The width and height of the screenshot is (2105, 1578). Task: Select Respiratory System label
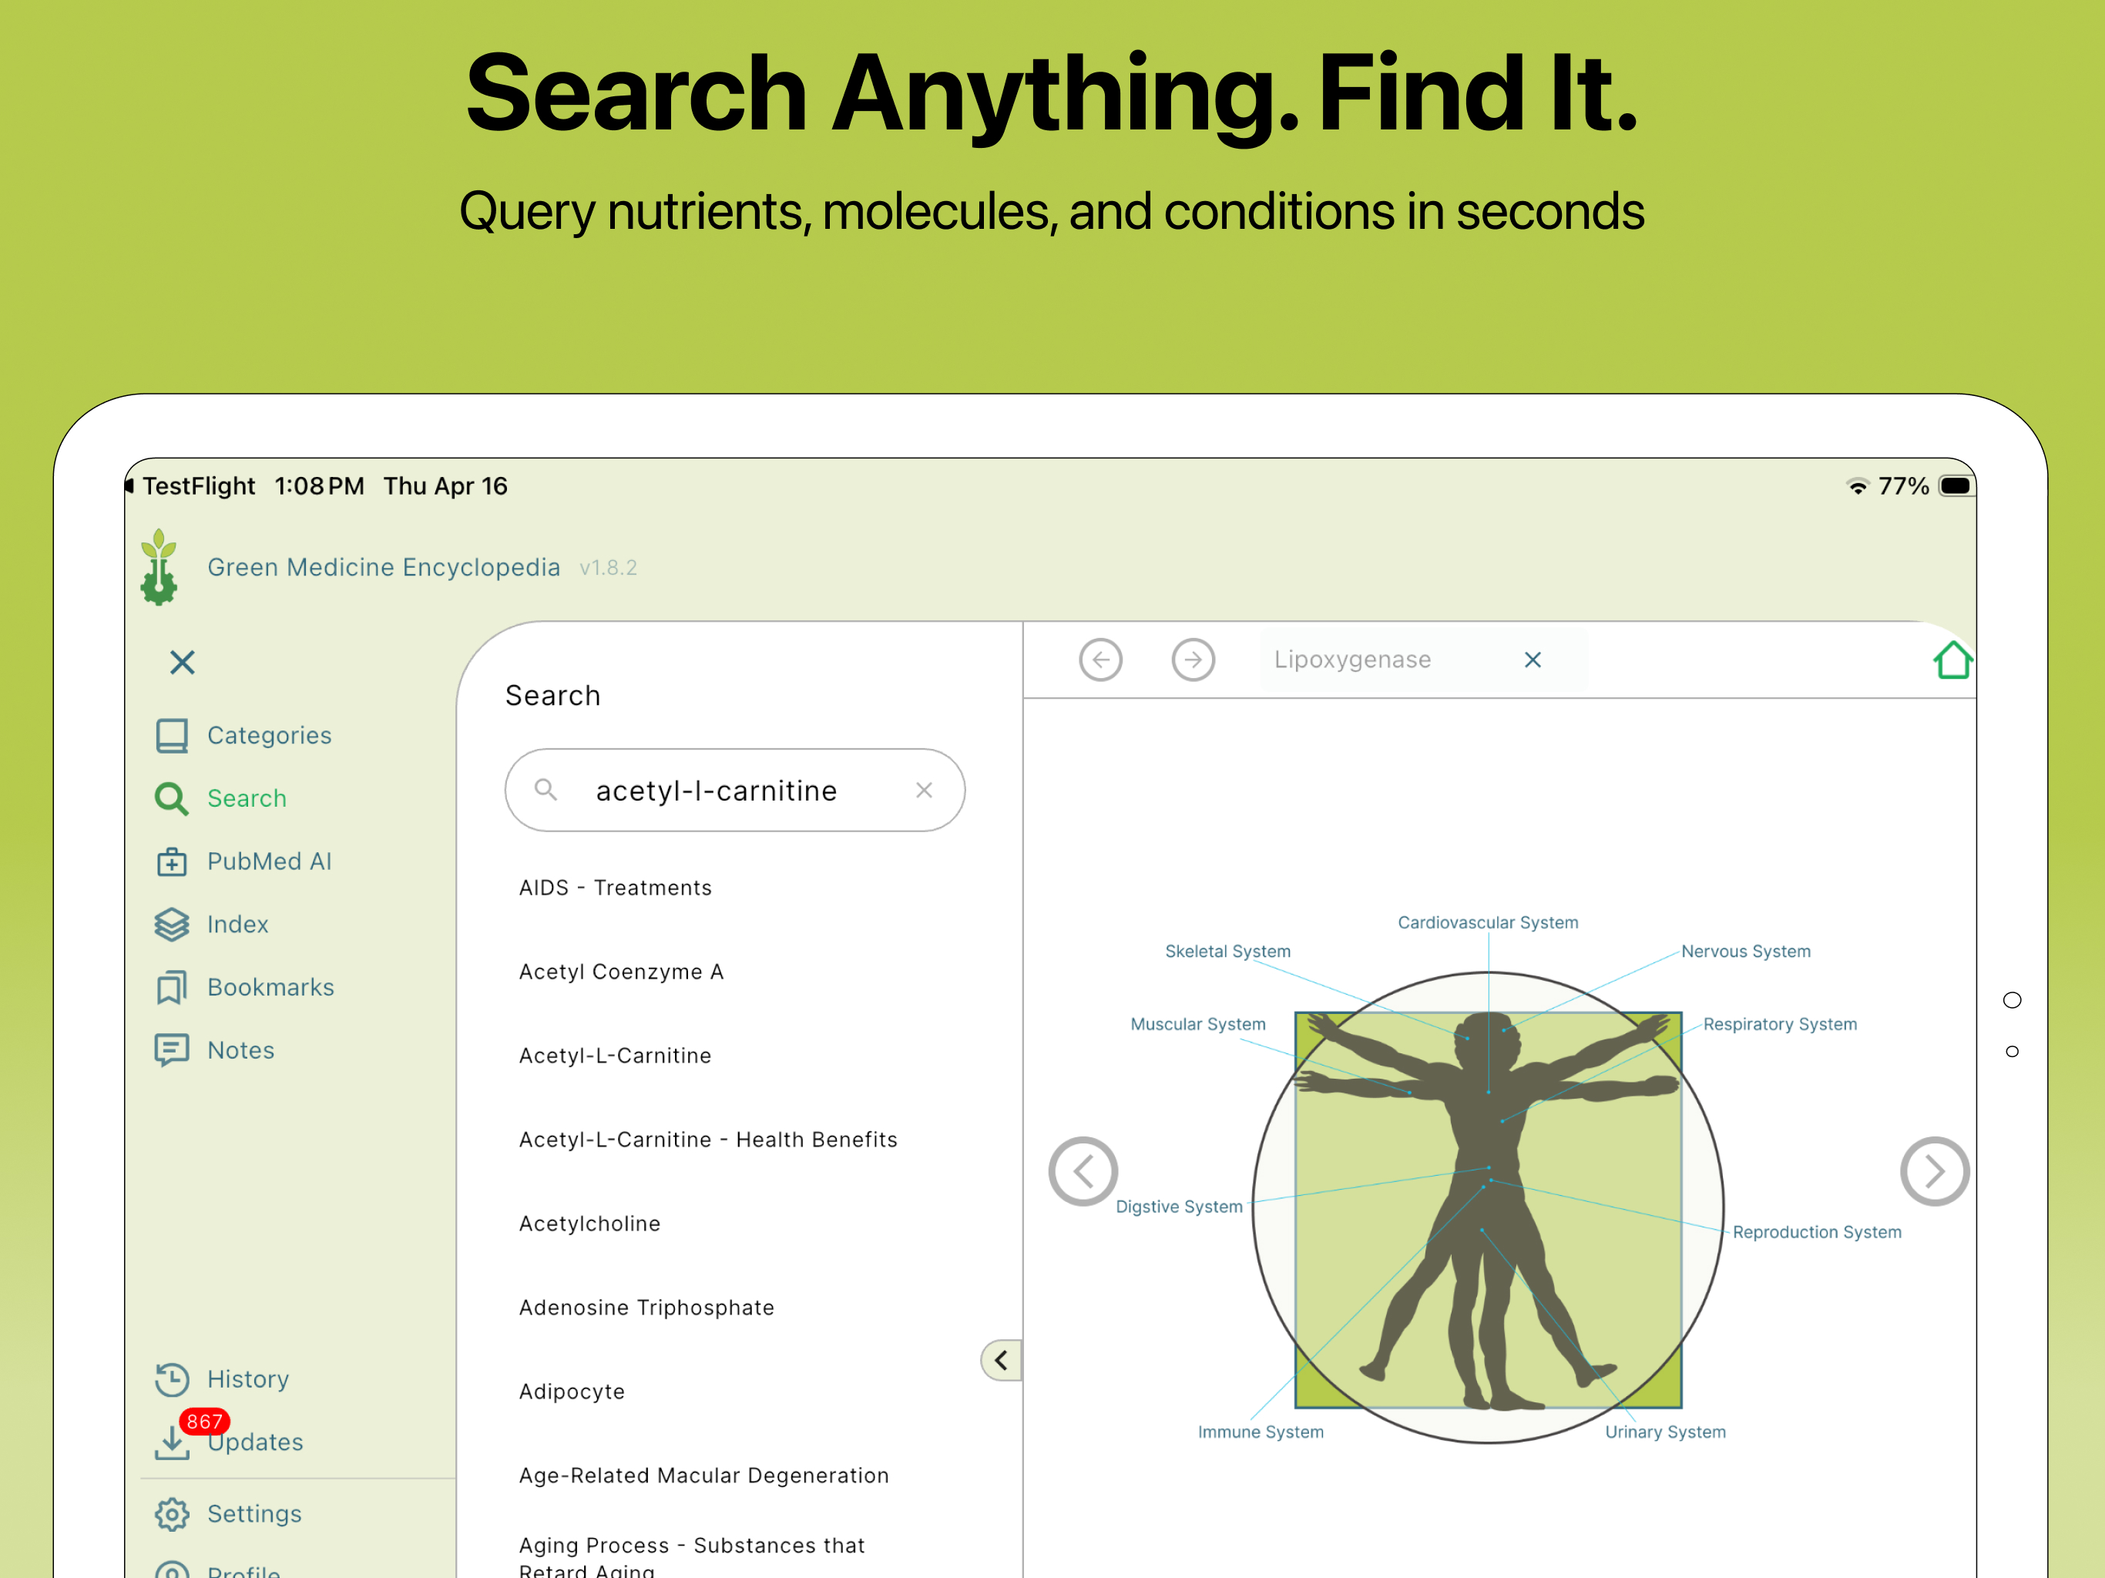tap(1780, 1024)
